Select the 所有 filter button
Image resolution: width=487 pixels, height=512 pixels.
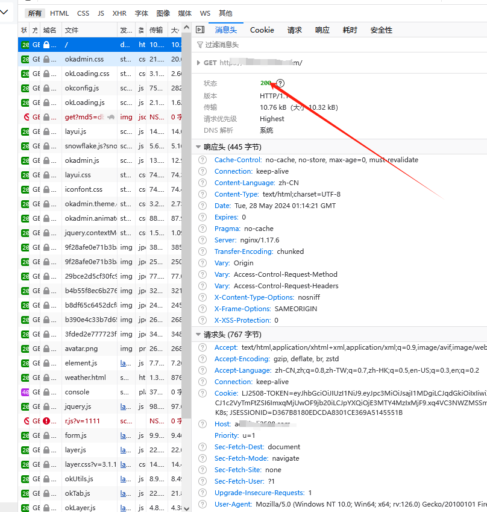pos(35,13)
